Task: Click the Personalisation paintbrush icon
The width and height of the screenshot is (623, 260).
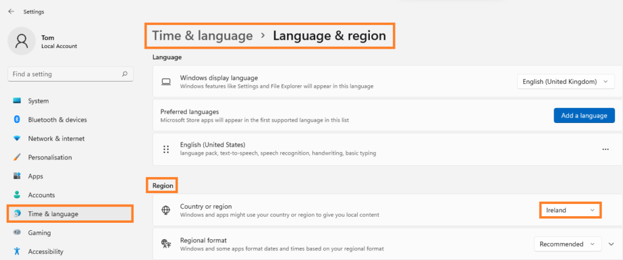Action: (17, 158)
